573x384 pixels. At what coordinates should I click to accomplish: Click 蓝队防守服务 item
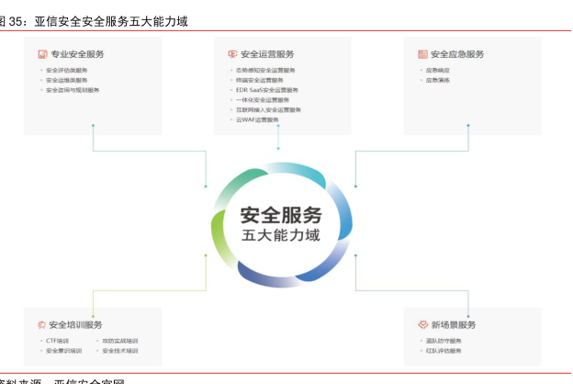[444, 341]
